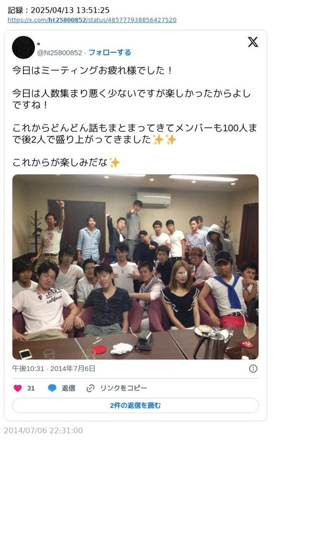Open the round profile avatar
Image resolution: width=316 pixels, height=533 pixels.
click(23, 47)
